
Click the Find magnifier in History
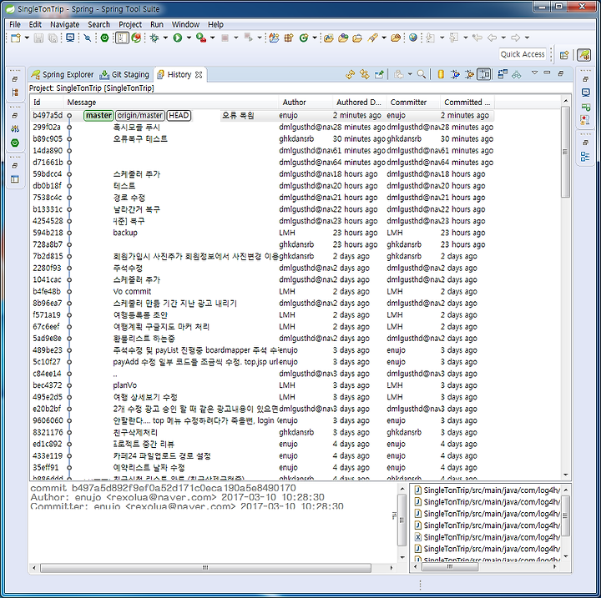pyautogui.click(x=422, y=75)
